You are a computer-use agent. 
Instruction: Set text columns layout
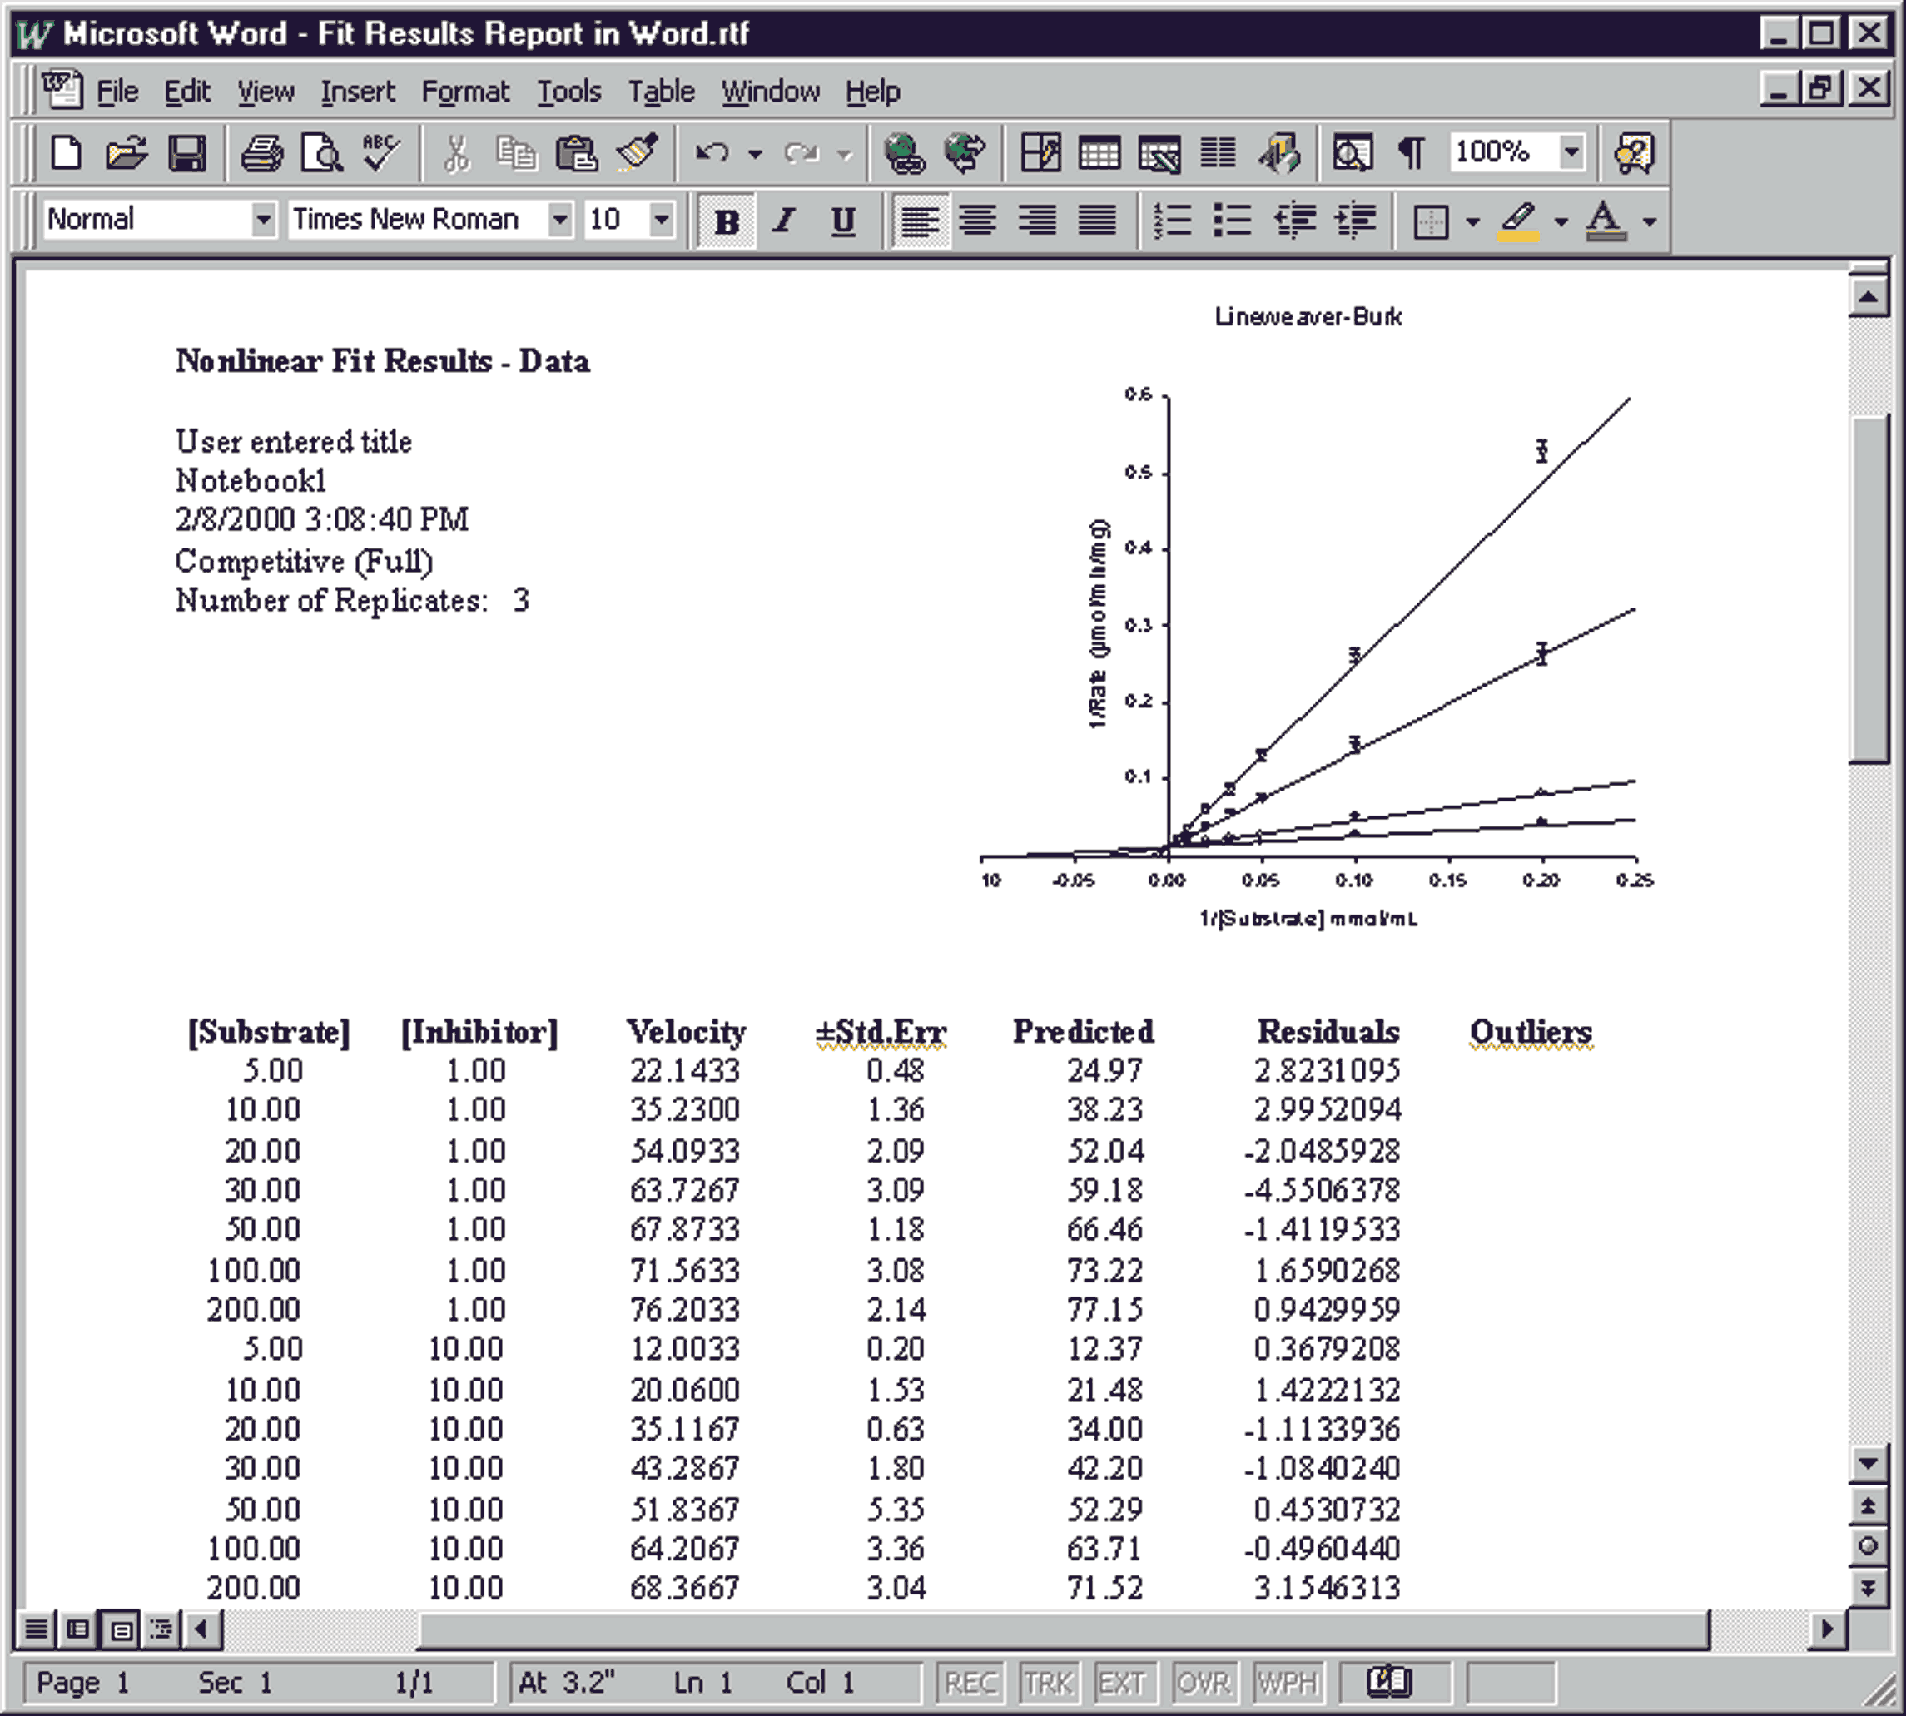[x=1219, y=153]
